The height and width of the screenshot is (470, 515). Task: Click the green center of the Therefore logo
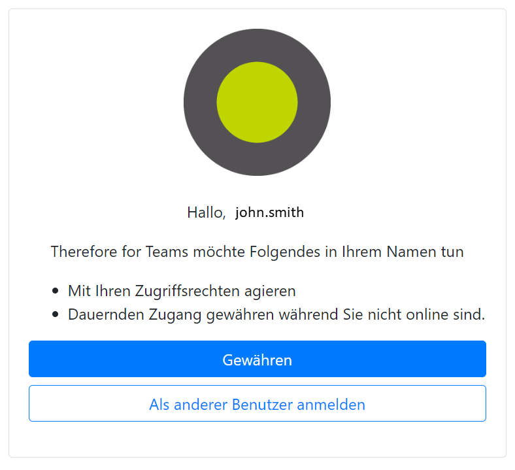click(x=257, y=102)
